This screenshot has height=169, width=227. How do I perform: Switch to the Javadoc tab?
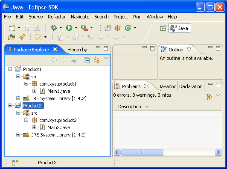pos(167,86)
